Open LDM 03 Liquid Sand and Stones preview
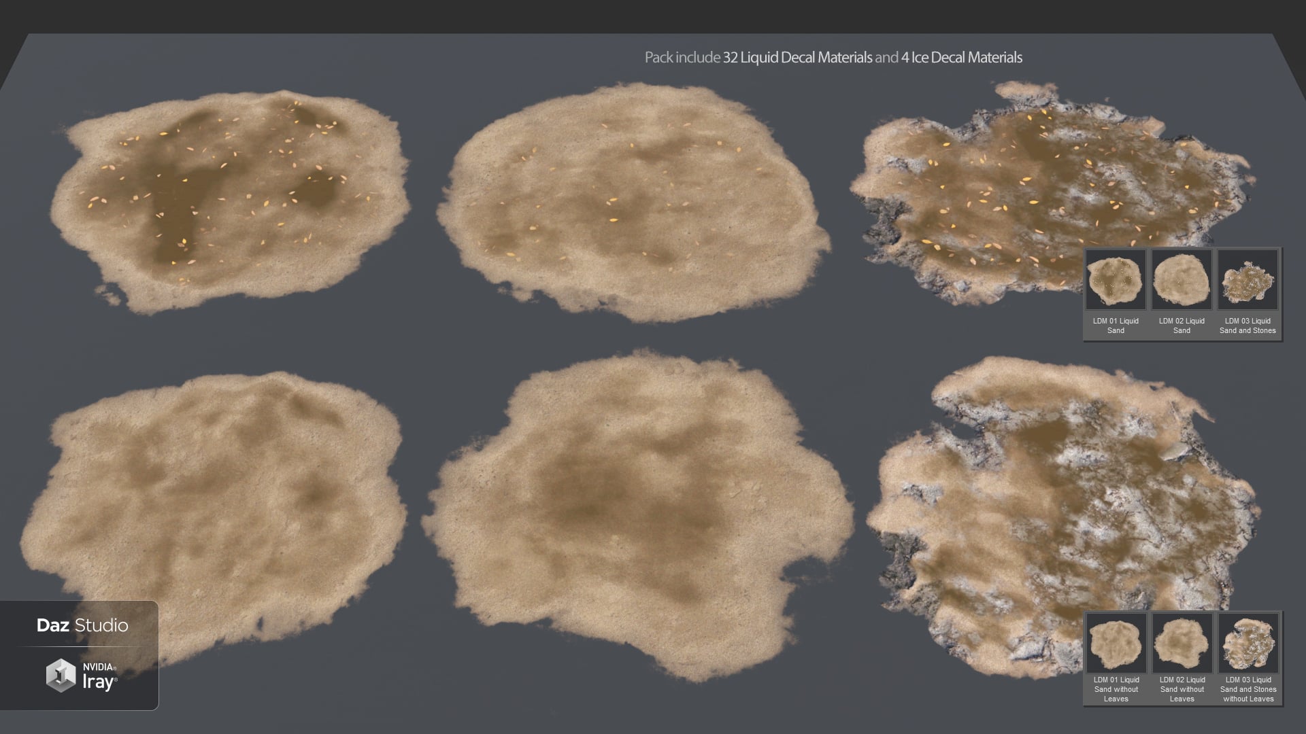Viewport: 1306px width, 734px height. tap(1247, 279)
